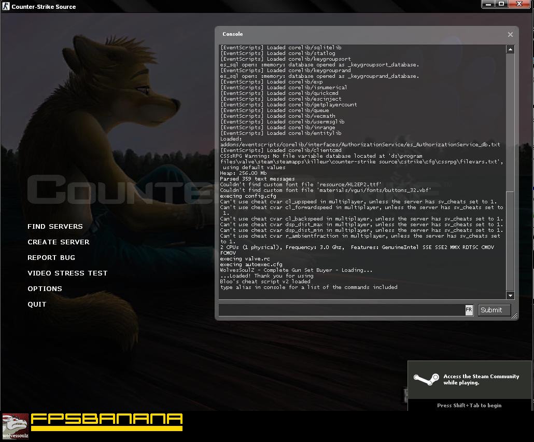Select QUIT at the bottom of the menu
The width and height of the screenshot is (534, 442).
point(36,304)
